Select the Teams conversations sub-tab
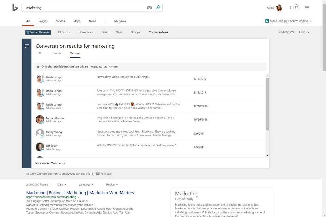The height and width of the screenshot is (217, 326). (x=57, y=53)
